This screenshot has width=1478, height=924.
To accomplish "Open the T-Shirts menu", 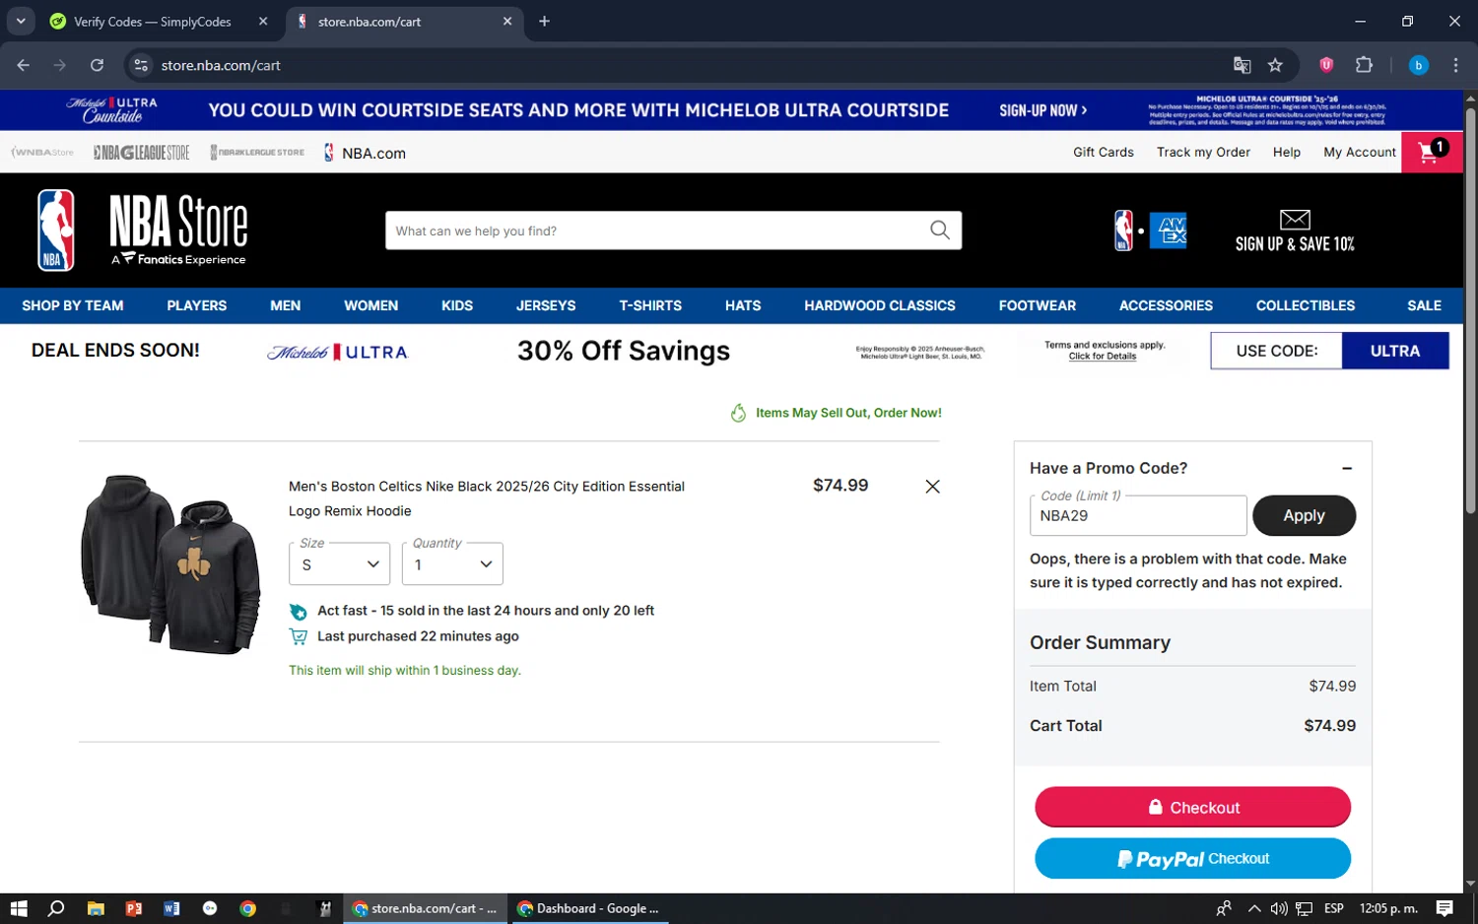I will point(650,305).
